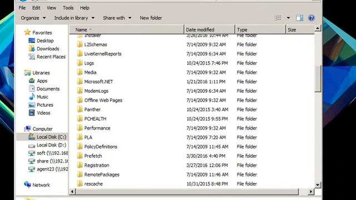Viewport: 356px width, 200px height.
Task: Open the View menu
Action: point(51,8)
